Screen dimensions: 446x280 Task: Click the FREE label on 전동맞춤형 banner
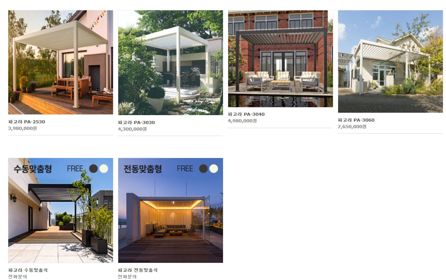(185, 169)
